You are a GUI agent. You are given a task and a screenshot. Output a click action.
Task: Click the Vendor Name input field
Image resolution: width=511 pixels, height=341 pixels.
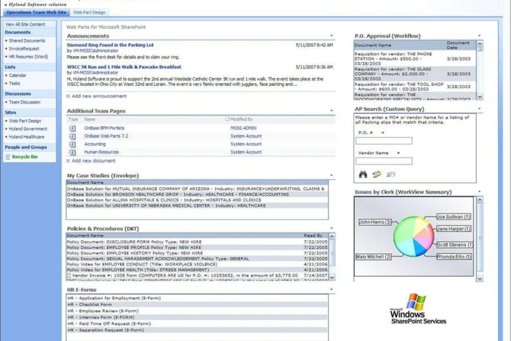click(x=384, y=161)
